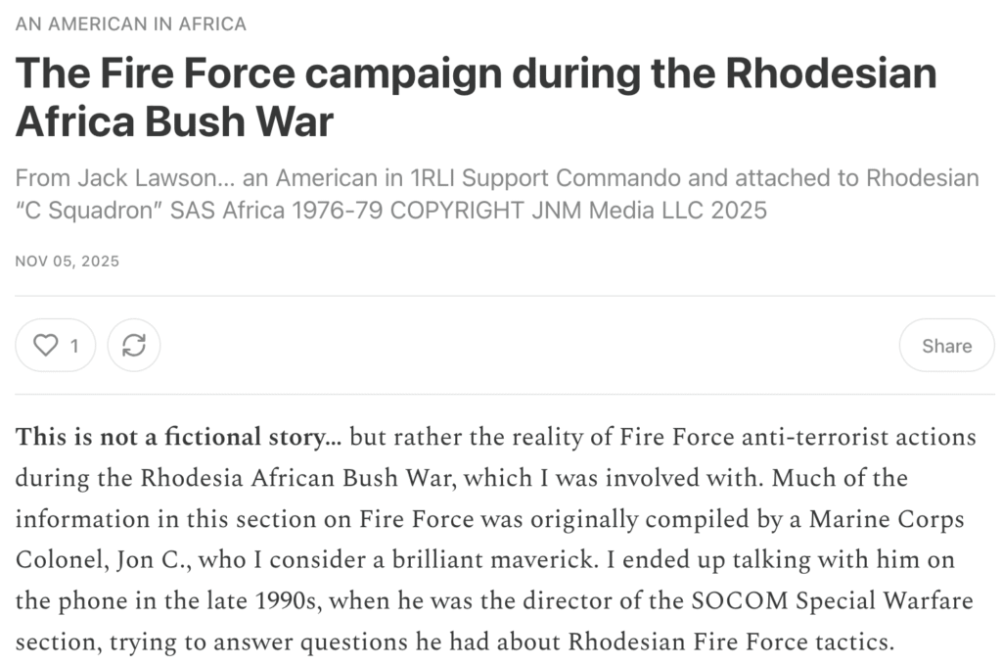The height and width of the screenshot is (666, 1002).
Task: Click the Share button
Action: click(x=946, y=346)
